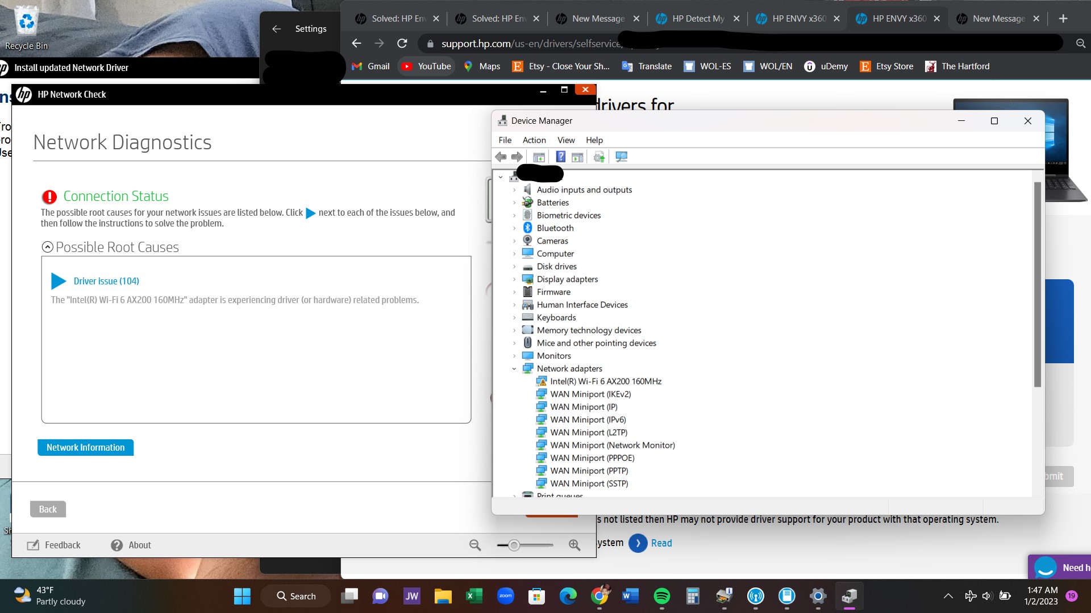This screenshot has width=1091, height=613.
Task: Select Intel(R) Wi-Fi 6 AX200 160MHz adapter
Action: (x=605, y=381)
